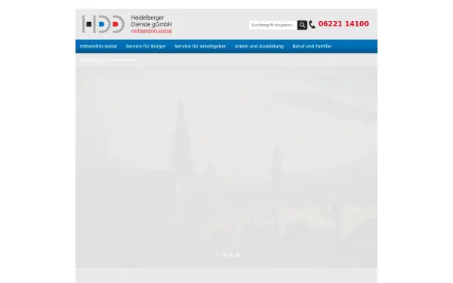Click the HDD Heidelberger Dienste logo

point(127,24)
